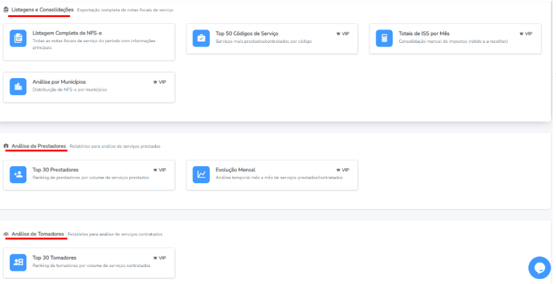
Task: Click the Top 50 Códigos de Serviço icon
Action: click(x=201, y=38)
